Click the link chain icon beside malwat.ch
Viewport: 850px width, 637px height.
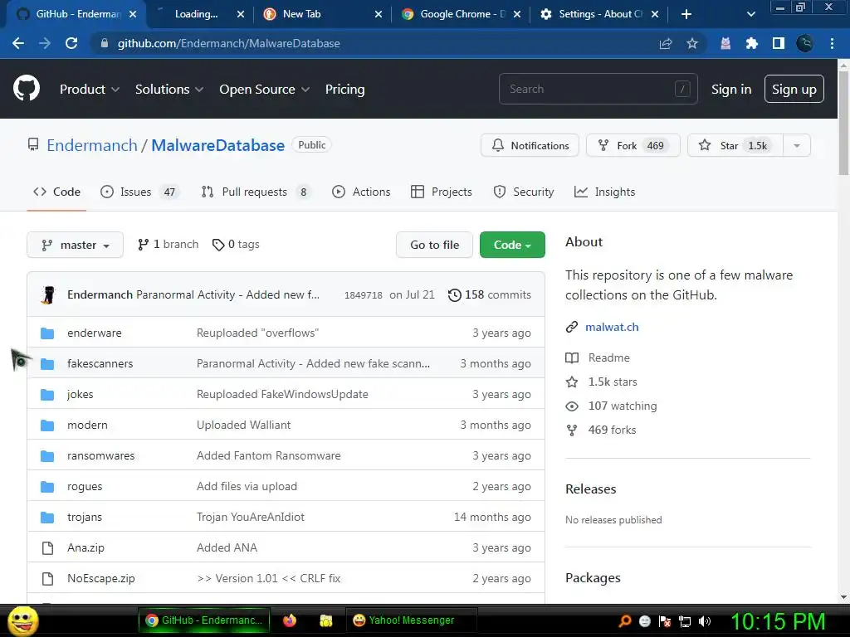pos(572,327)
